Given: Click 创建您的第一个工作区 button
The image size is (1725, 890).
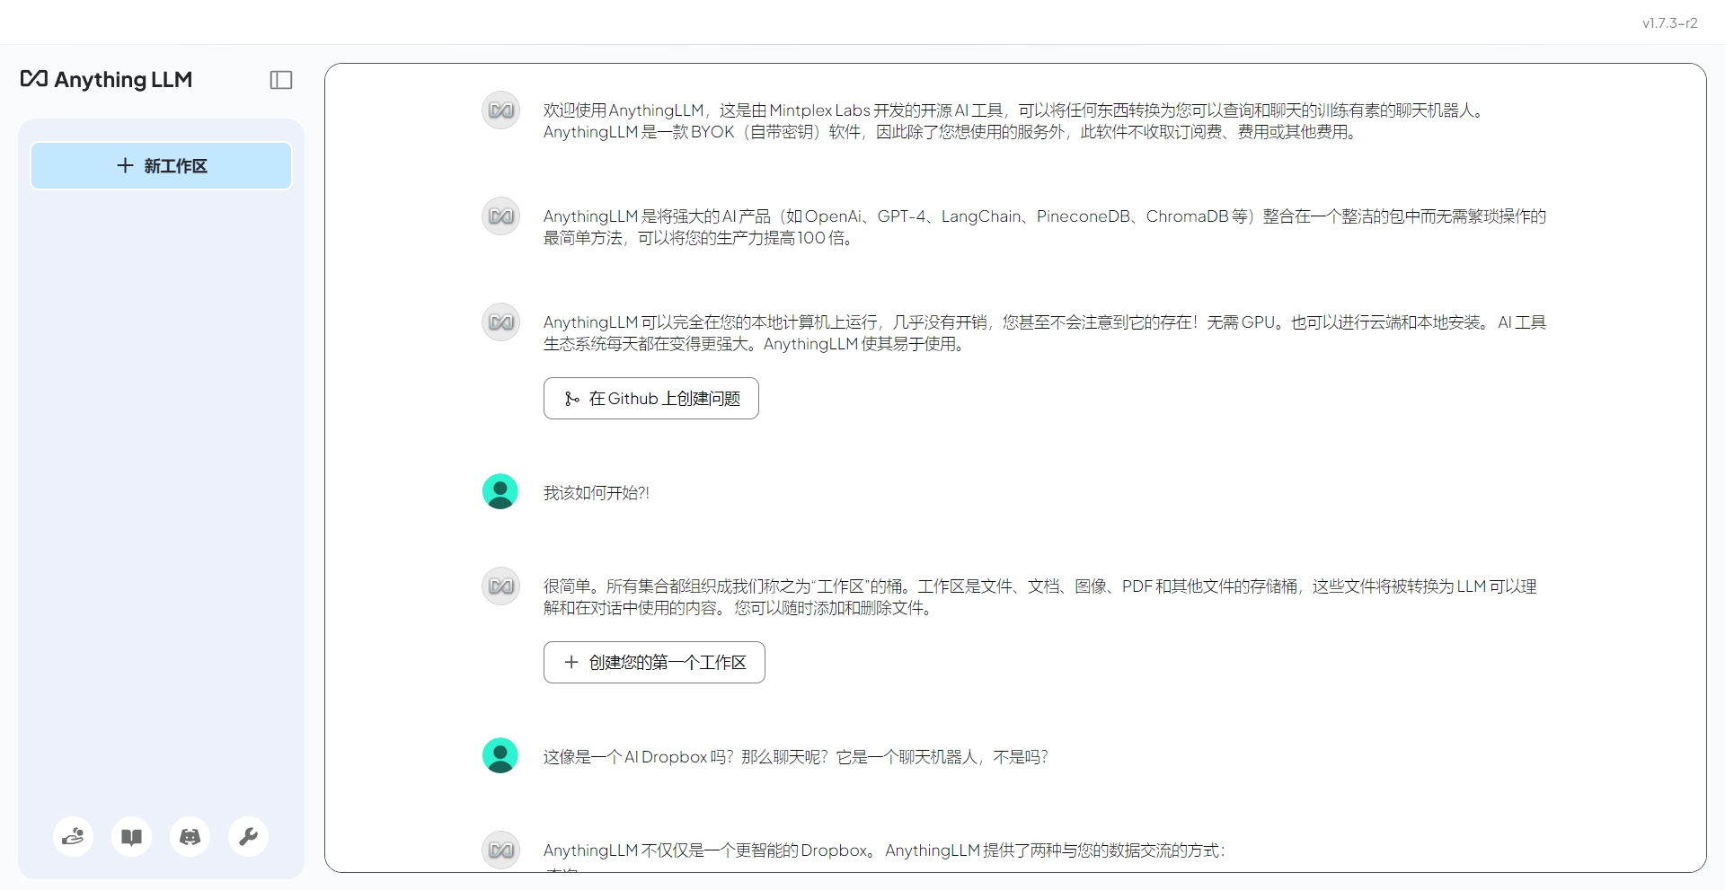Looking at the screenshot, I should [654, 662].
